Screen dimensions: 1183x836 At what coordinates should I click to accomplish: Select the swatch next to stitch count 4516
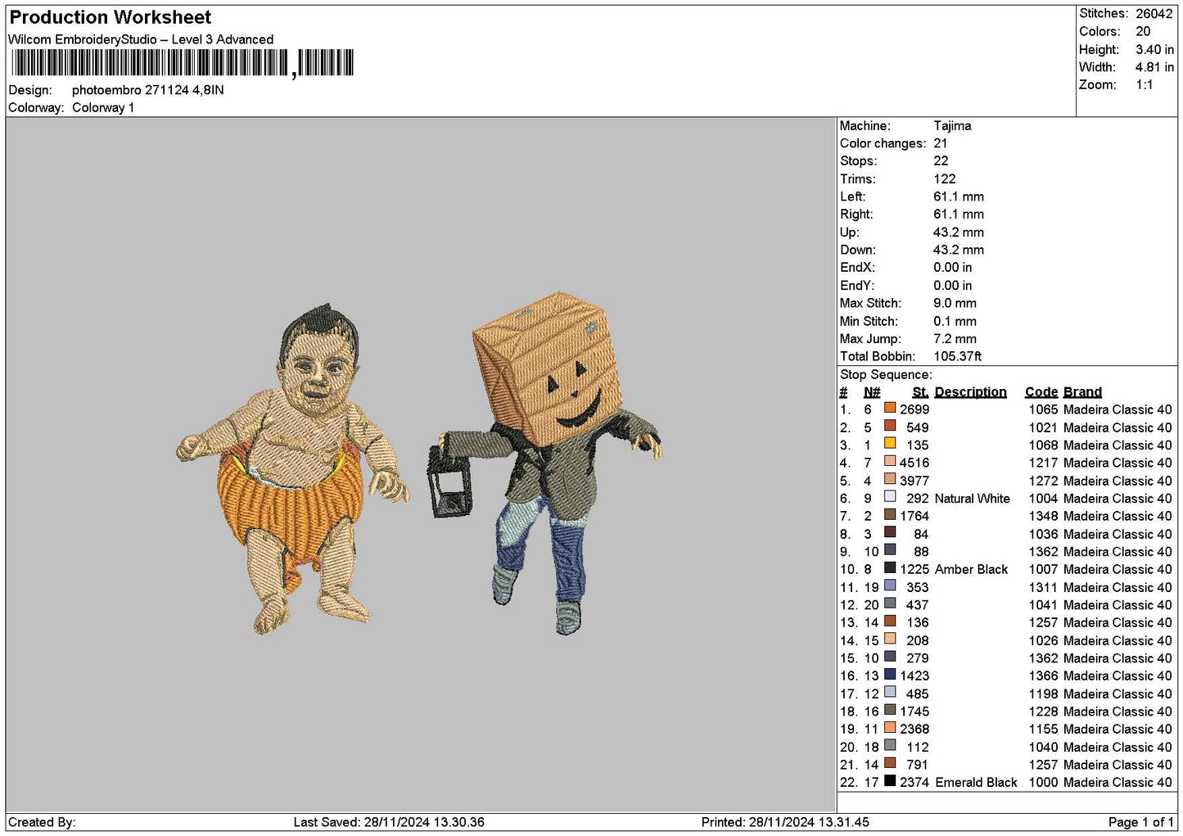(x=890, y=461)
